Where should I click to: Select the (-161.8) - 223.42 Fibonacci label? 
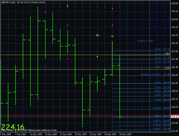pos(162,129)
